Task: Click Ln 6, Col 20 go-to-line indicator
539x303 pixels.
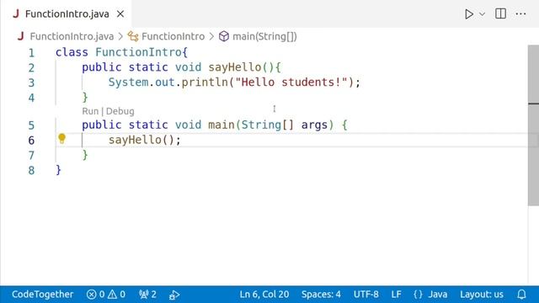Action: tap(264, 295)
